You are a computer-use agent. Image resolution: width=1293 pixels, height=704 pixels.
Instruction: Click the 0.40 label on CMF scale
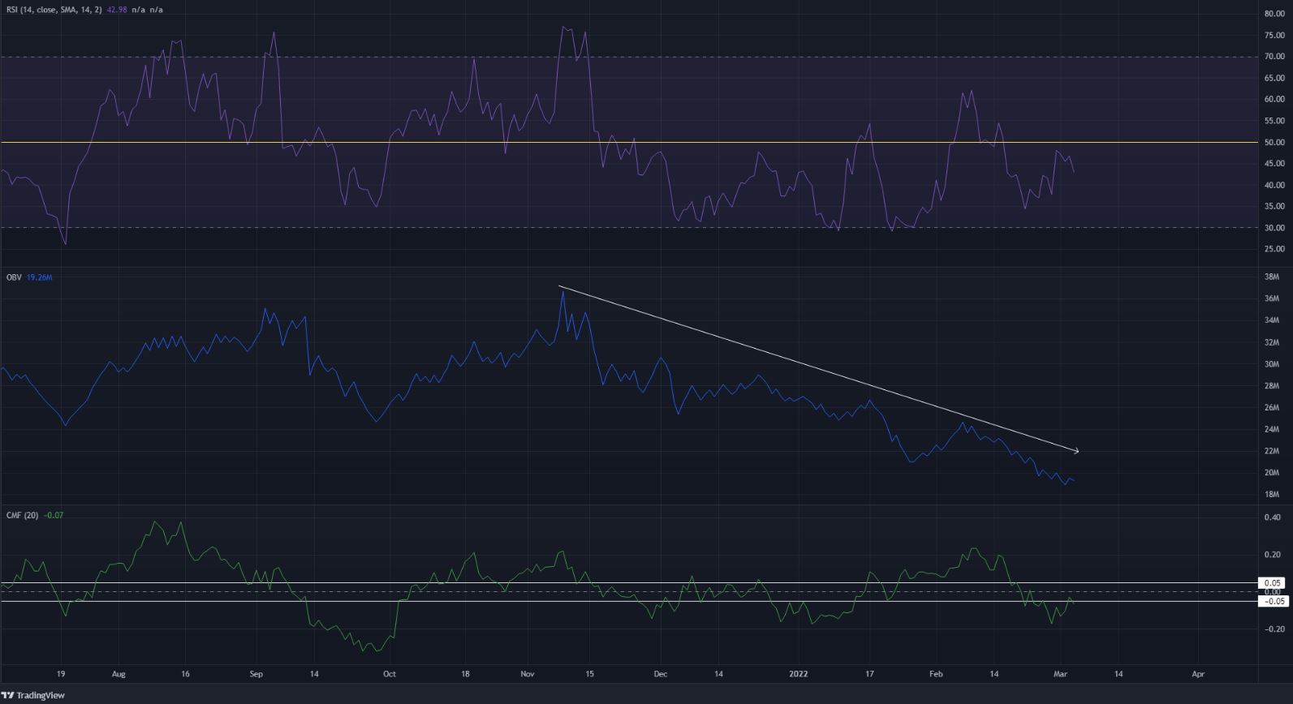[1272, 517]
